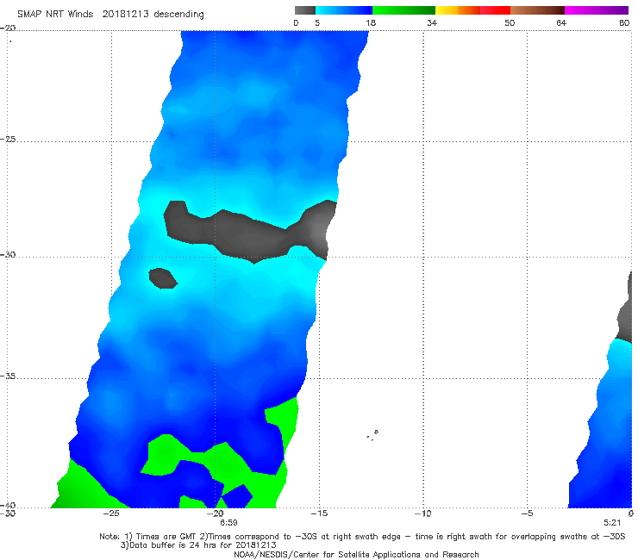Click the swath time label '6:59'
638x560 pixels.
tap(228, 523)
